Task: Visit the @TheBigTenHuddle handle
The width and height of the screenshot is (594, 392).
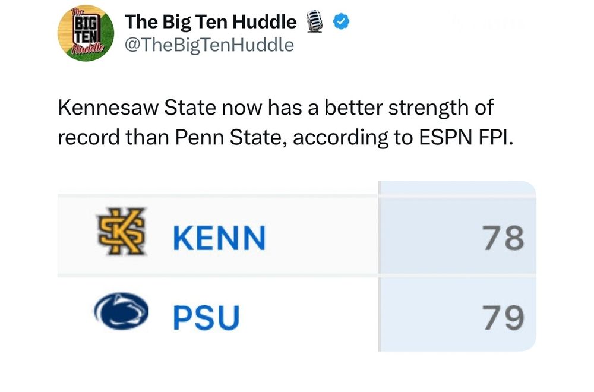Action: pos(209,45)
